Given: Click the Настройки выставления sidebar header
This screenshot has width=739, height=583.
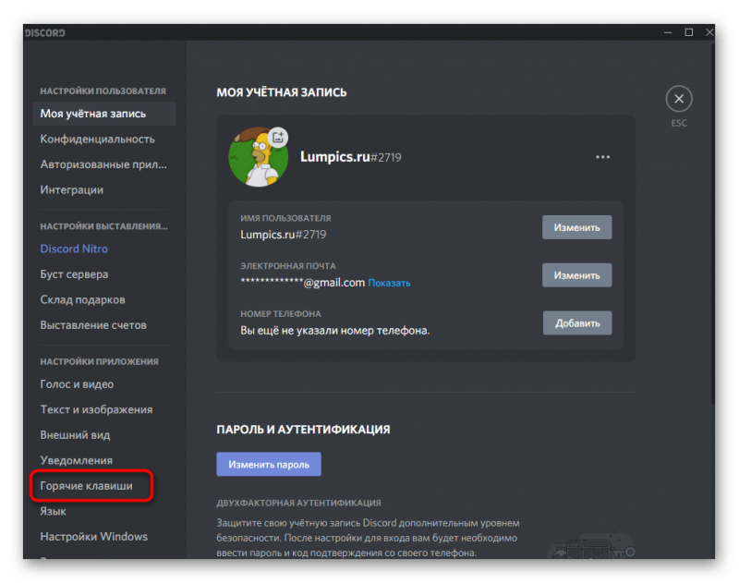Looking at the screenshot, I should 103,226.
